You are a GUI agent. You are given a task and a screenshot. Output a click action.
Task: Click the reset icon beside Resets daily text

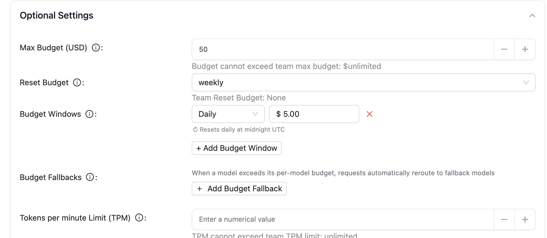click(195, 129)
